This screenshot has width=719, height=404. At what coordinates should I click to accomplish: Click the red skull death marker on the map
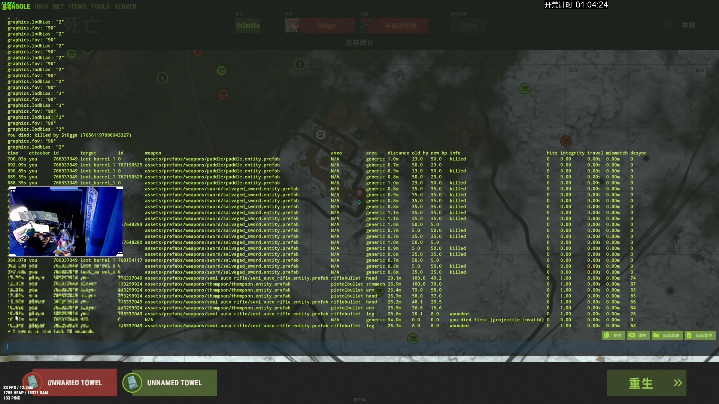tap(359, 193)
